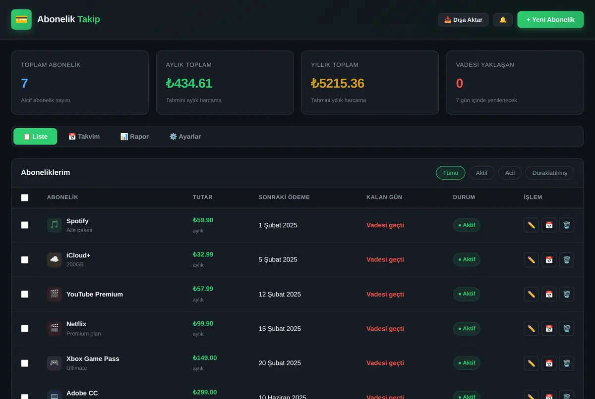Click the ₺5215.36 yearly total value
Viewport: 595px width, 399px height.
click(338, 83)
